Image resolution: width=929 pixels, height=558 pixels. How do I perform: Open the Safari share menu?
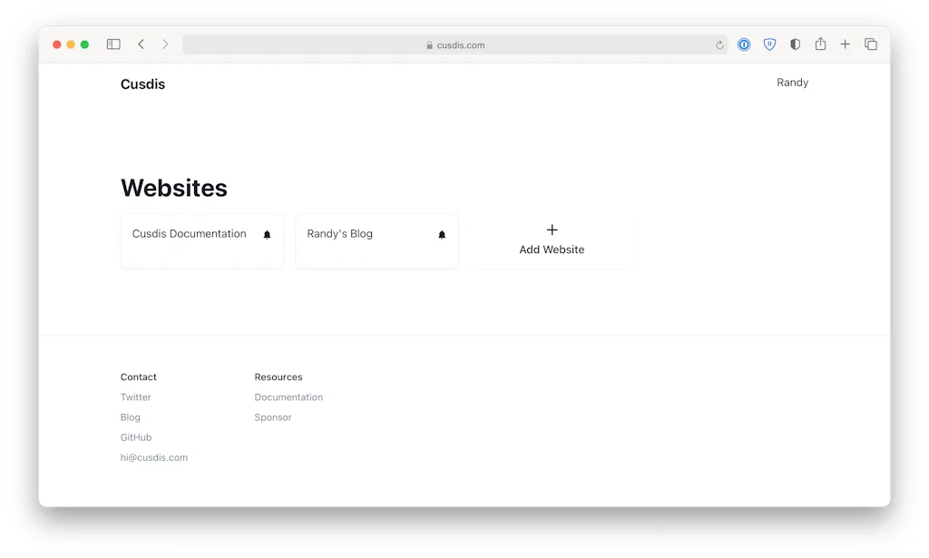point(820,44)
